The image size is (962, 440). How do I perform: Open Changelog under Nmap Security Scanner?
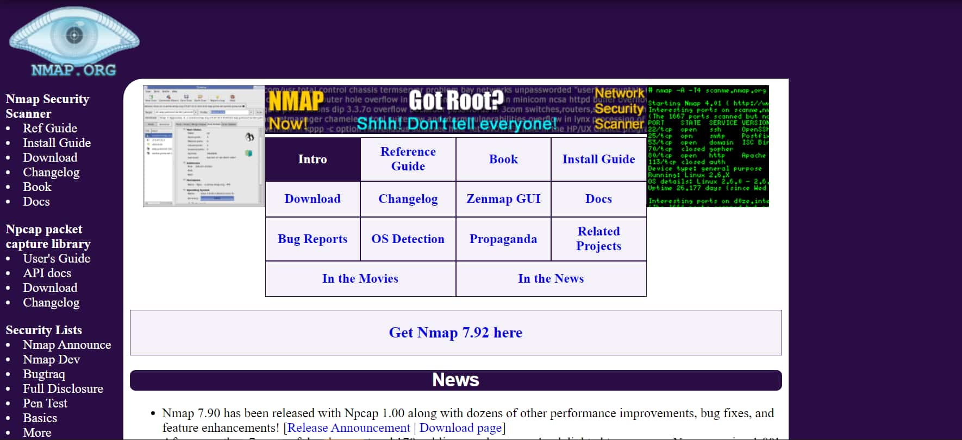pos(51,173)
